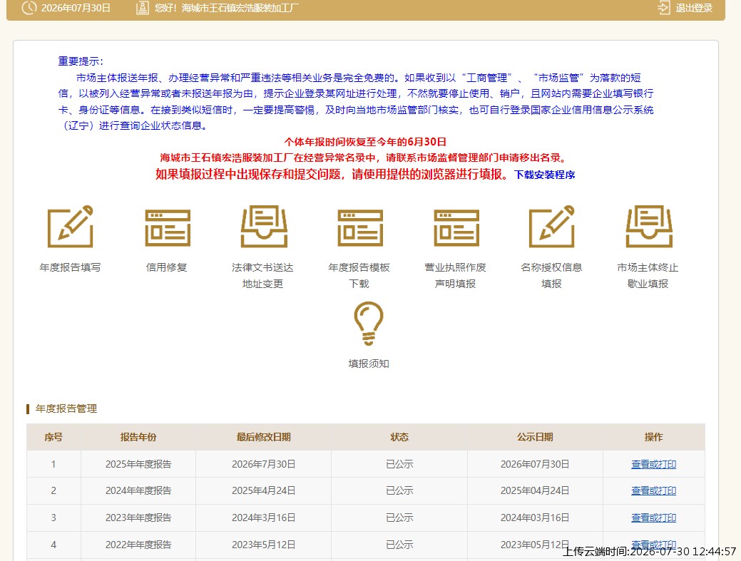
Task: View or print the 2025年年度报告
Action: point(653,464)
